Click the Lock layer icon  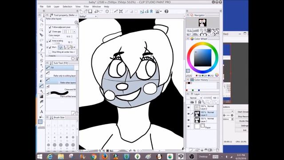199,102
